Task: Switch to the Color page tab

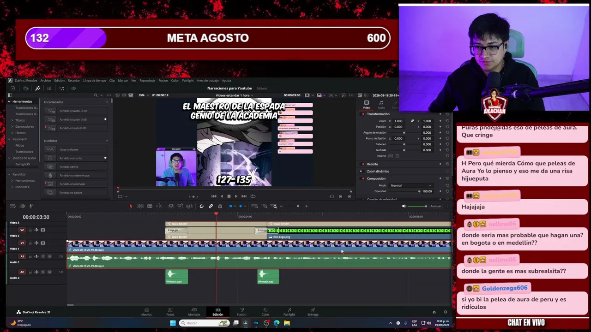Action: click(x=265, y=312)
